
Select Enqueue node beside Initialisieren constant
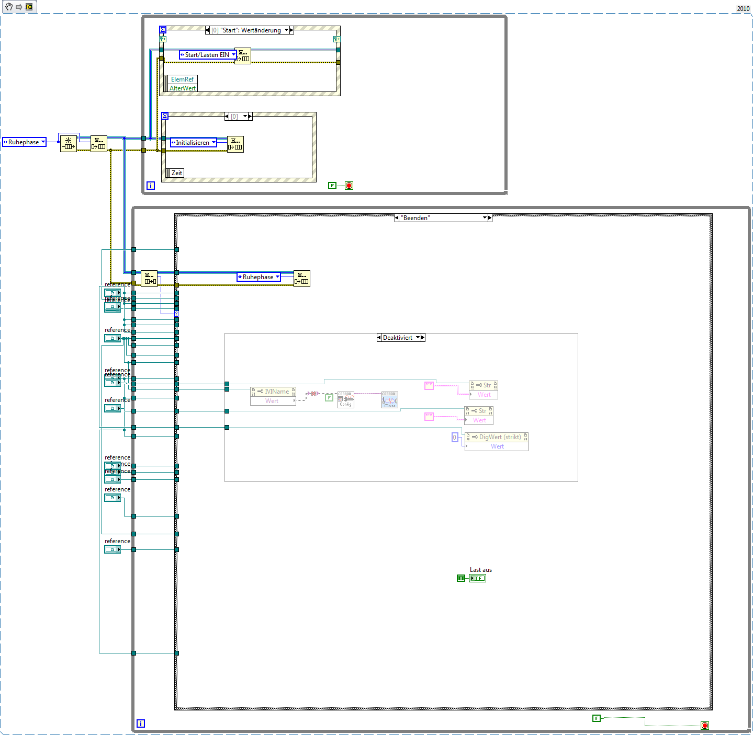point(235,144)
